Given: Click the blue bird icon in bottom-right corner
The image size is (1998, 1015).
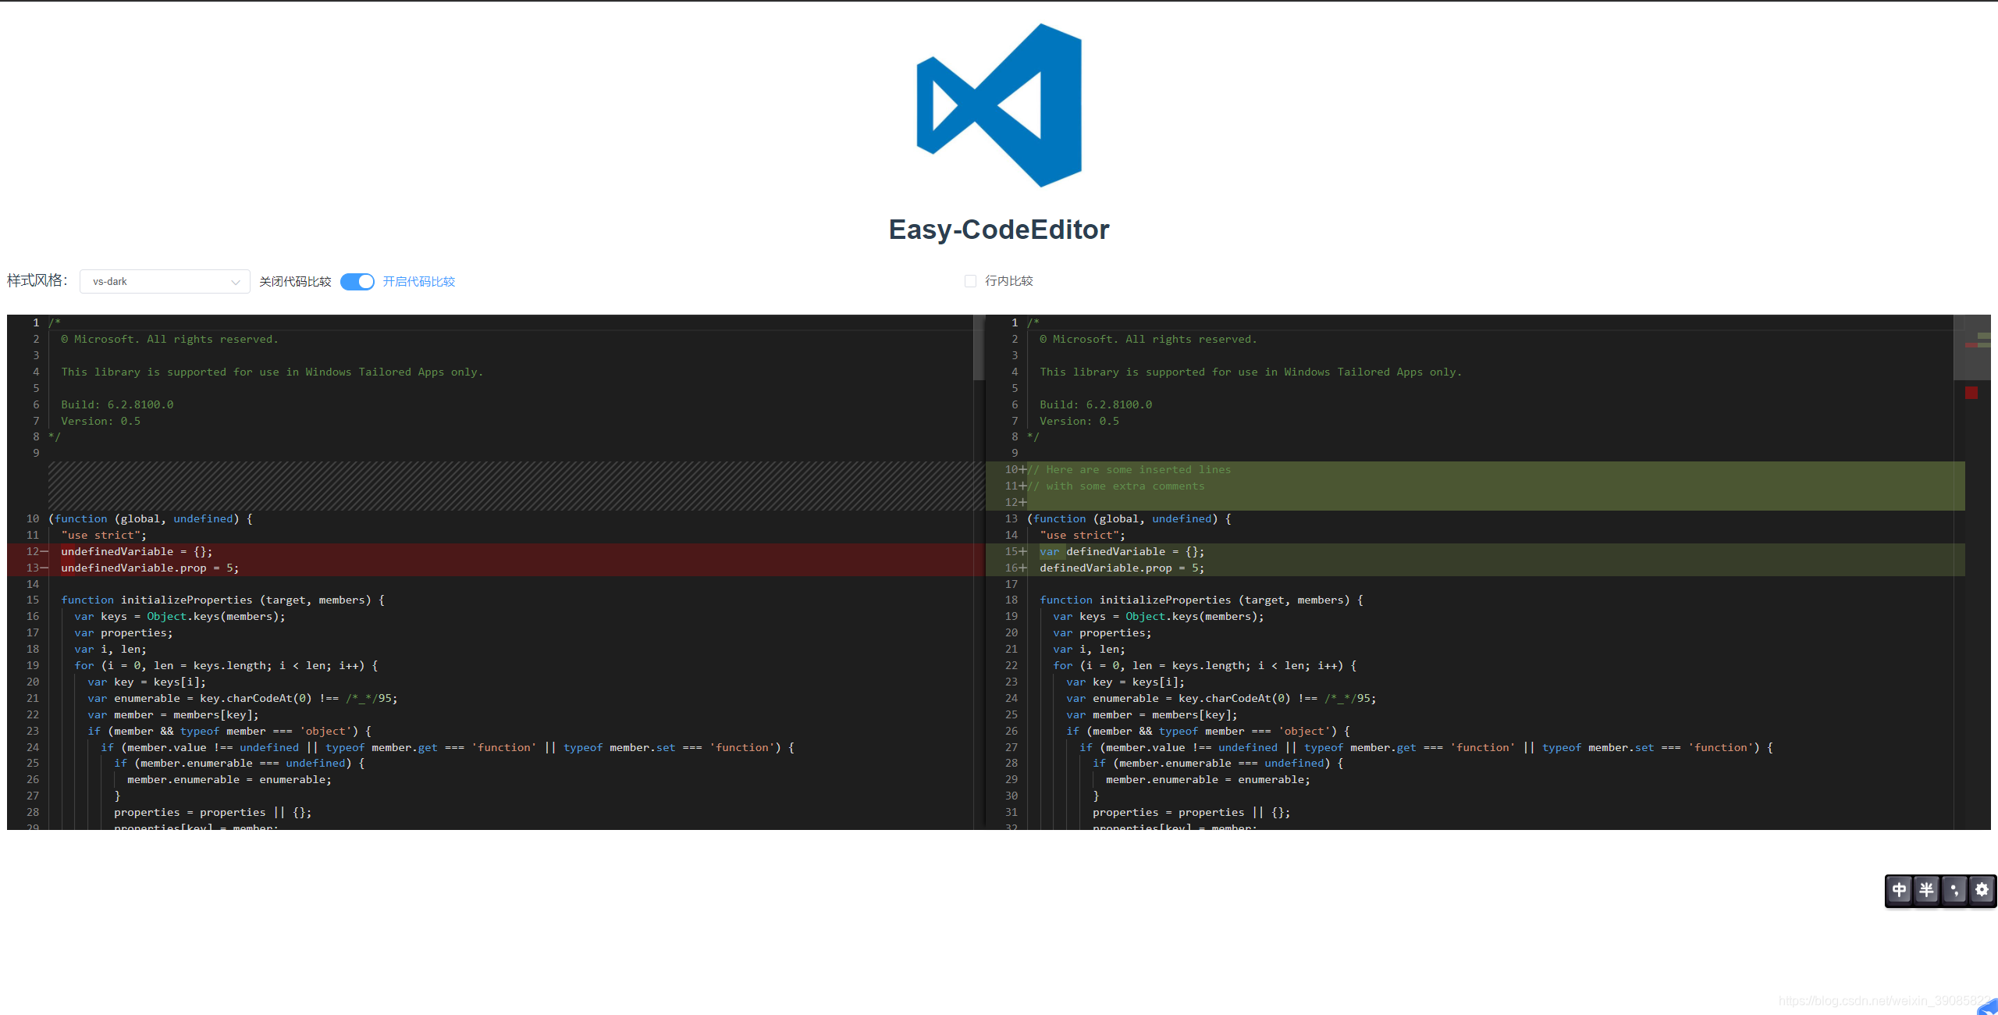Looking at the screenshot, I should tap(1989, 1008).
